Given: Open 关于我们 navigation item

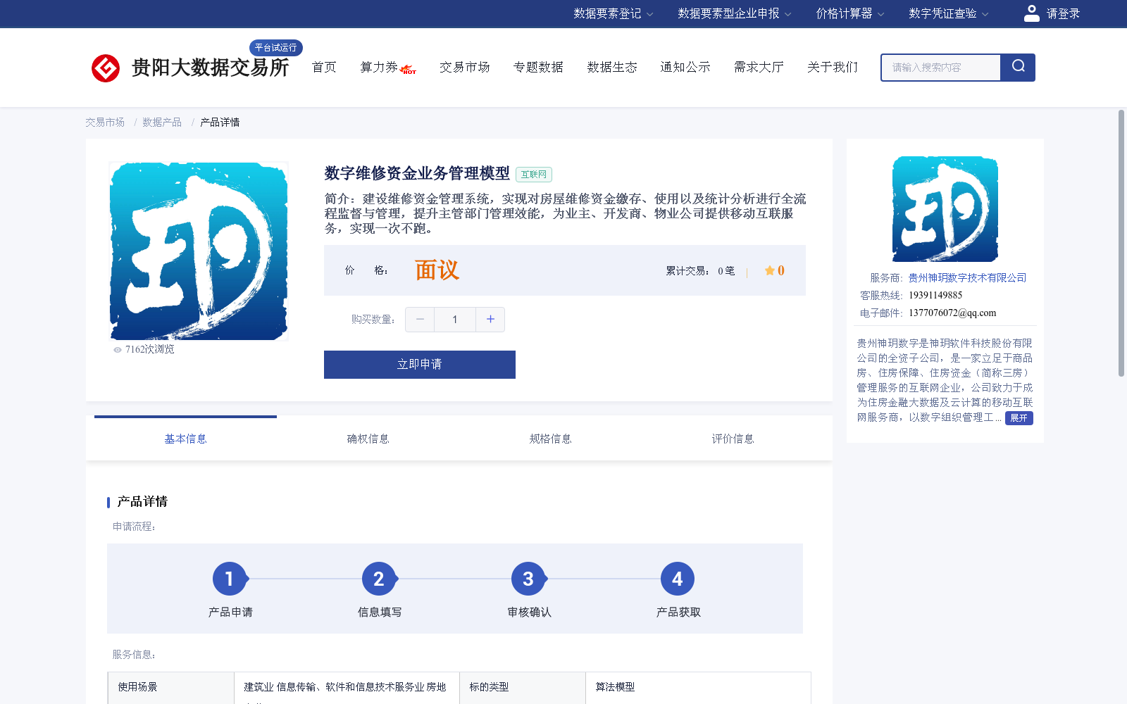Looking at the screenshot, I should point(833,68).
